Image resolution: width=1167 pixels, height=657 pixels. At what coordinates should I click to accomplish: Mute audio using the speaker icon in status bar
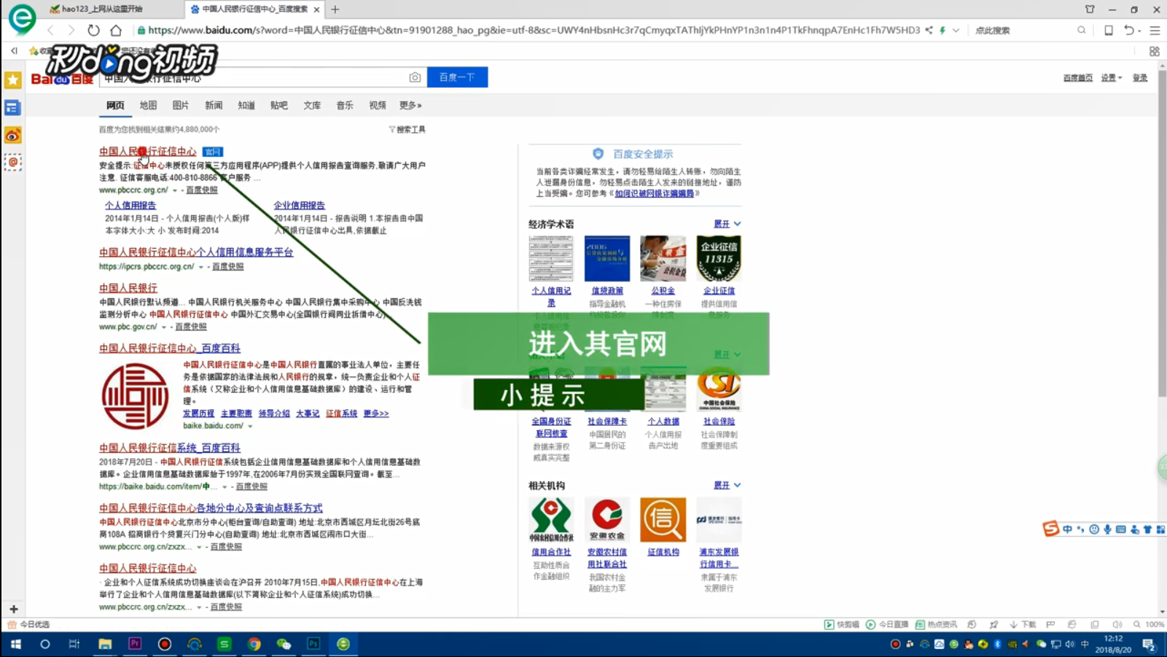[1118, 624]
